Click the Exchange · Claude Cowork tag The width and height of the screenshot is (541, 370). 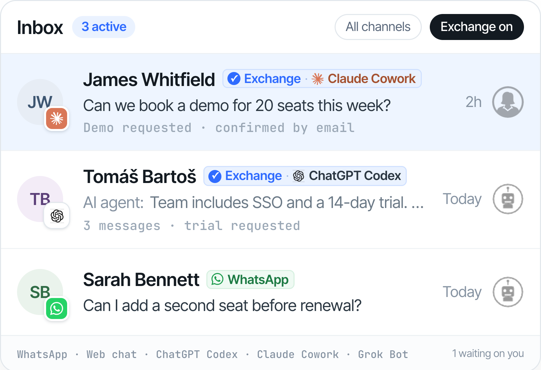(x=322, y=79)
